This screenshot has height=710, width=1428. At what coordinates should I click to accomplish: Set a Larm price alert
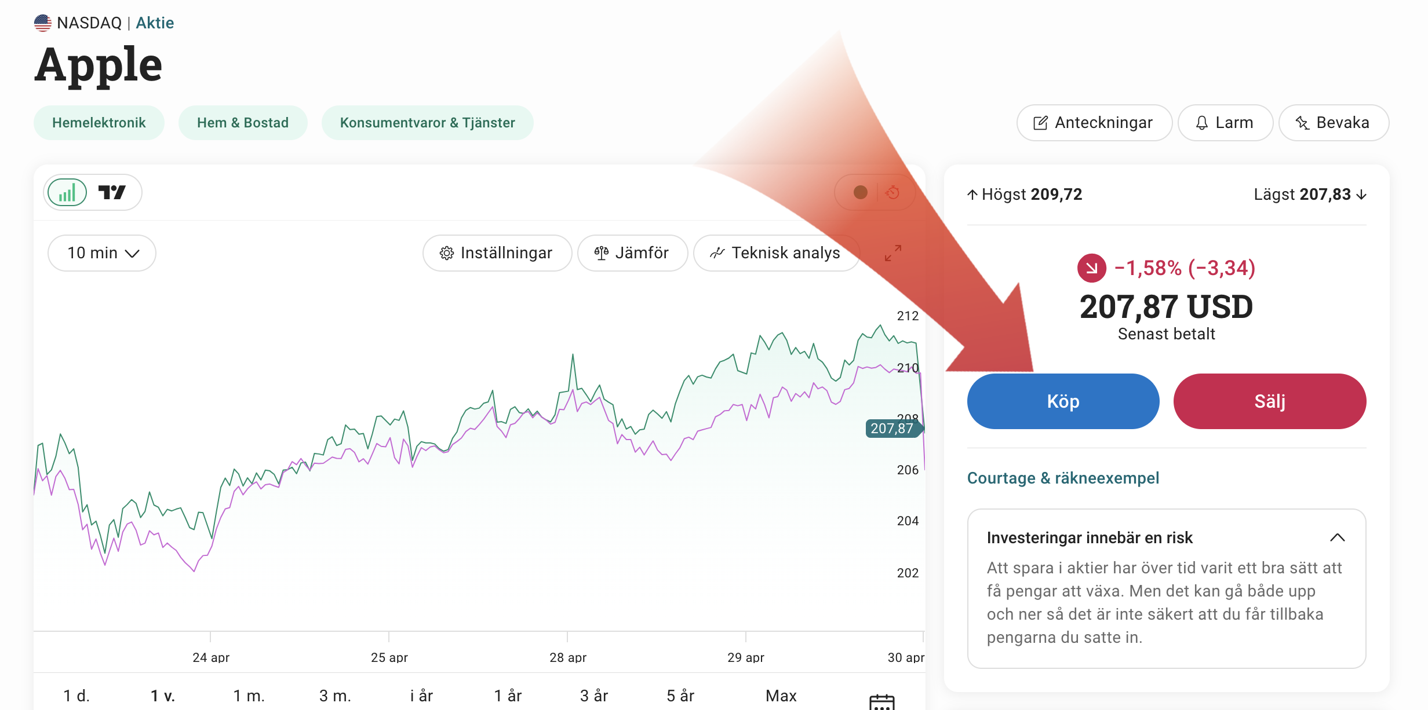pyautogui.click(x=1225, y=123)
